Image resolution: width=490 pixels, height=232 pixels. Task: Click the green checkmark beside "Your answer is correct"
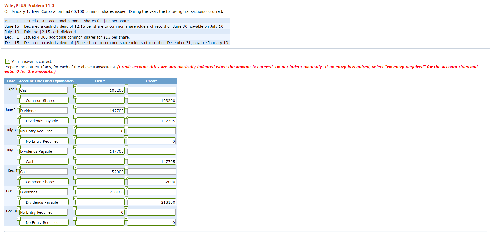pyautogui.click(x=8, y=61)
